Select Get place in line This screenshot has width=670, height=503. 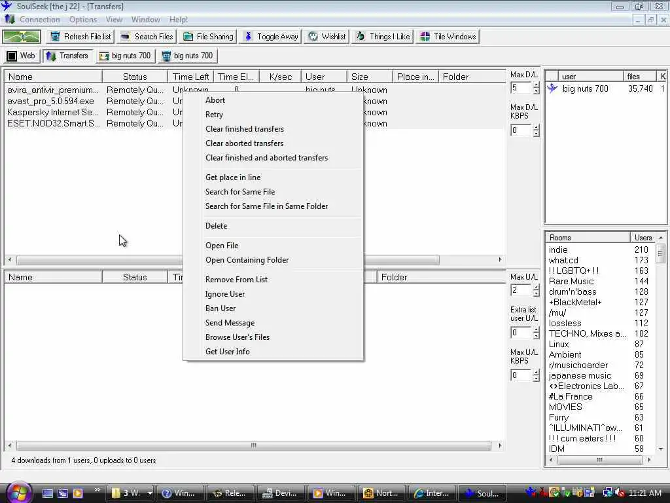(273, 177)
